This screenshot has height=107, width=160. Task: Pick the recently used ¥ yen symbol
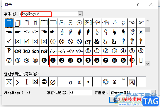coord(115,82)
